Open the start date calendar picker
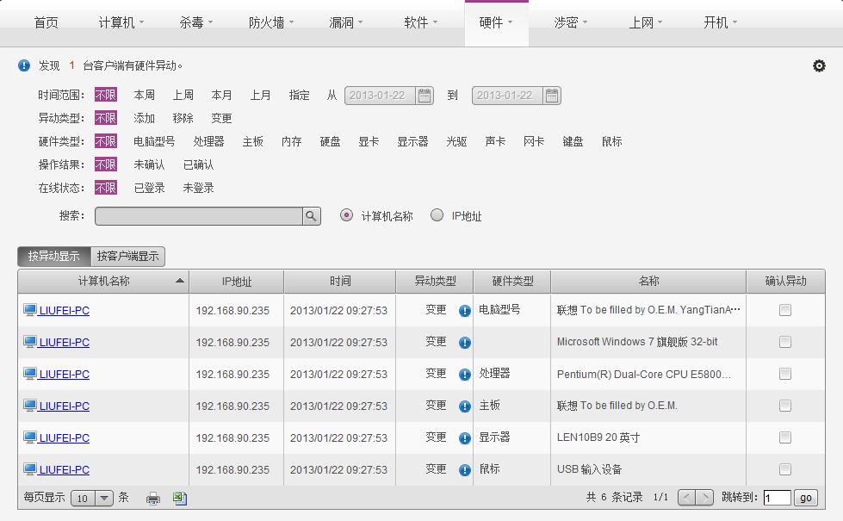843x521 pixels. (425, 96)
